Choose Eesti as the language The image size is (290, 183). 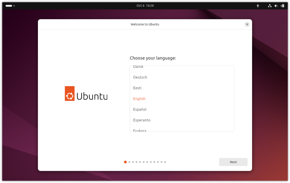tap(182, 88)
